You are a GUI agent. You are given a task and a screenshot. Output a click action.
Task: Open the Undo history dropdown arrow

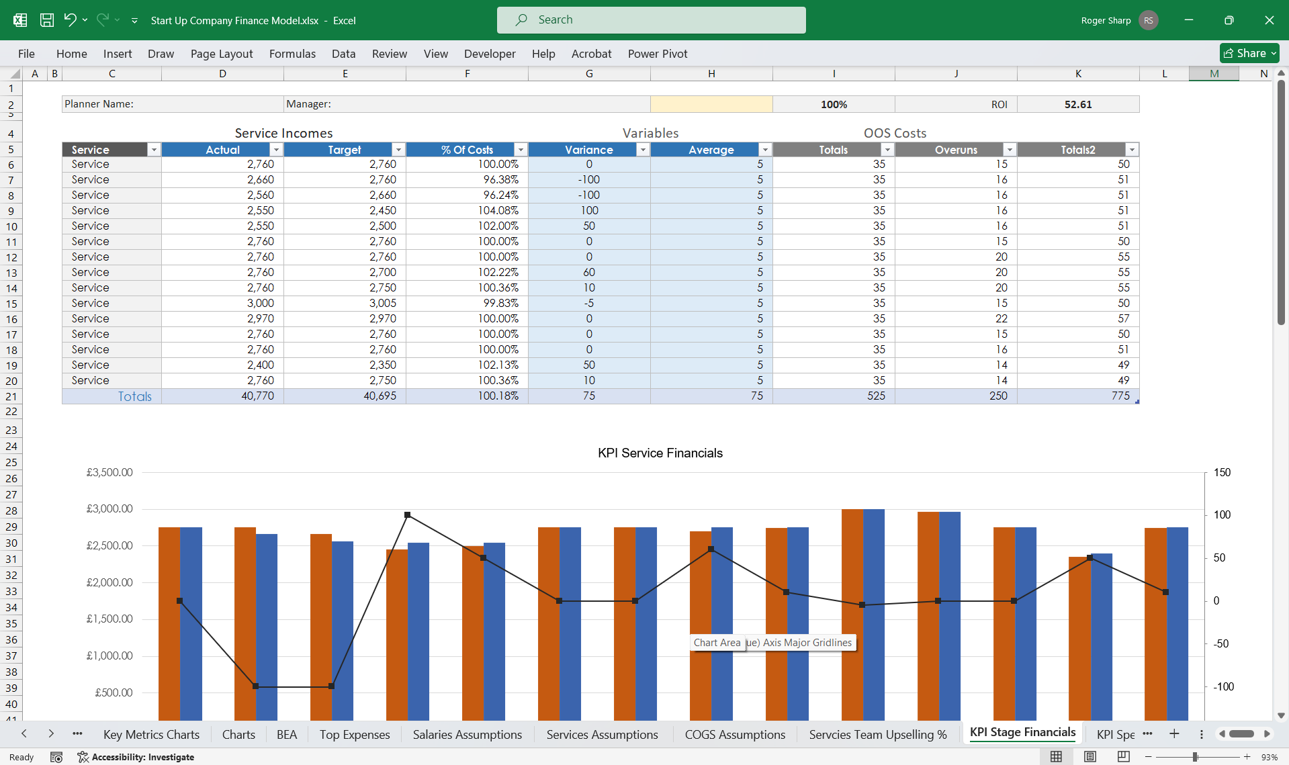click(x=85, y=20)
